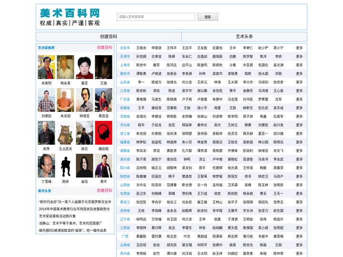Open artist 王天一 in 甘肃省 row
This screenshot has height=257, width=343.
coord(278,193)
